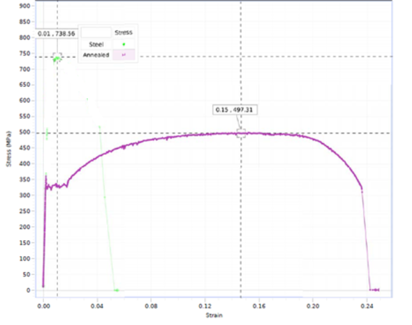Click the empty legend header cell

click(96, 32)
